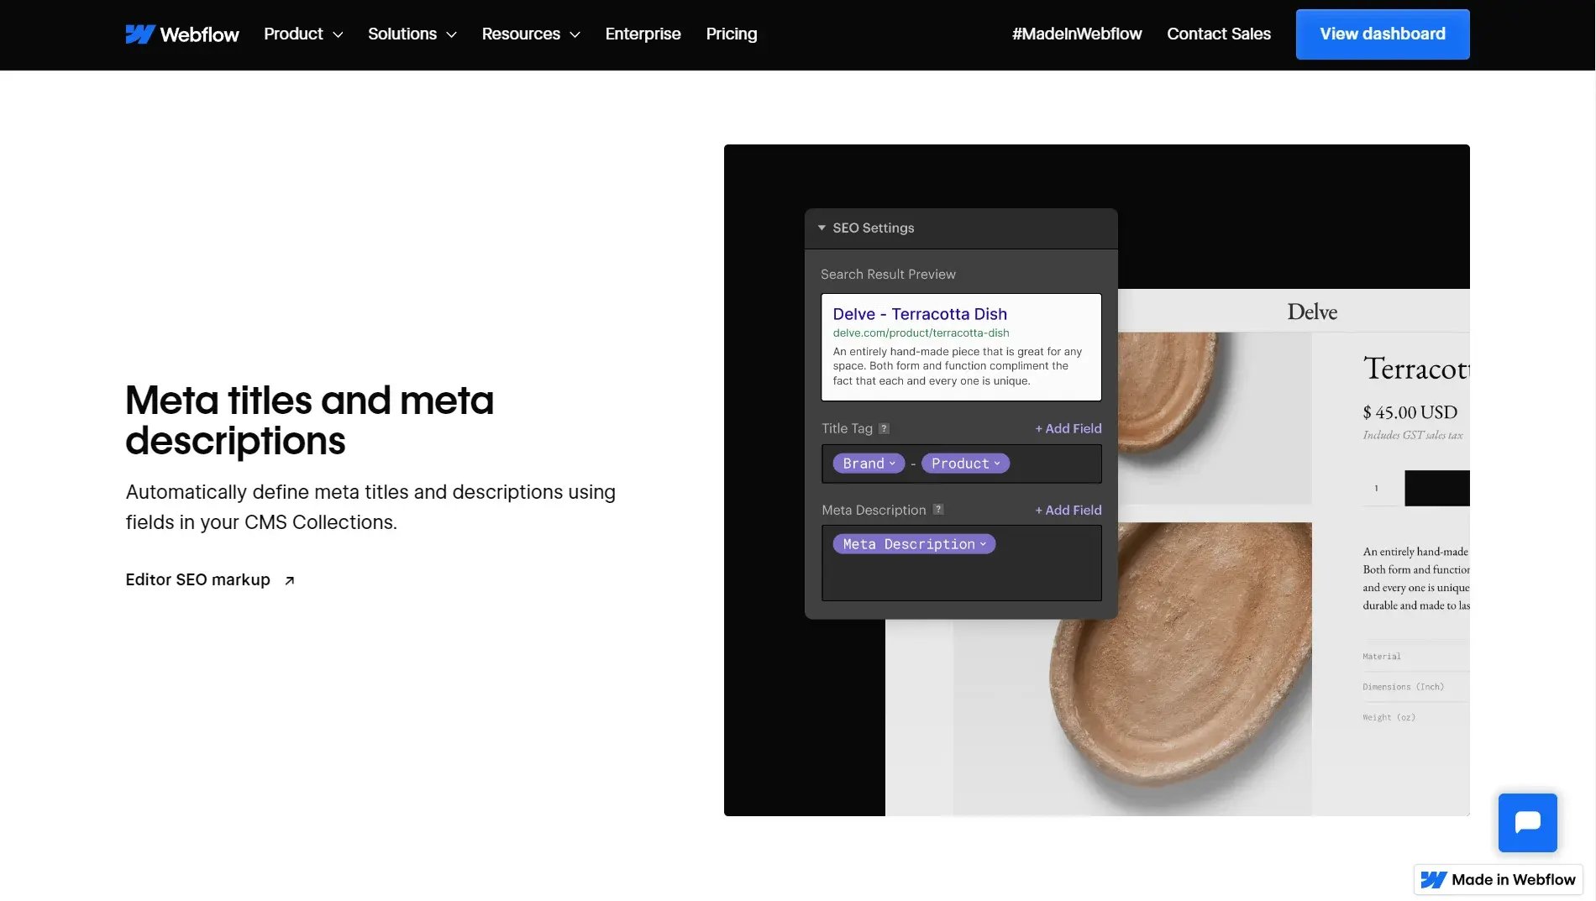Screen dimensions: 1596x901
Task: Click the arrow icon beside Editor SEO markup
Action: [x=289, y=580]
